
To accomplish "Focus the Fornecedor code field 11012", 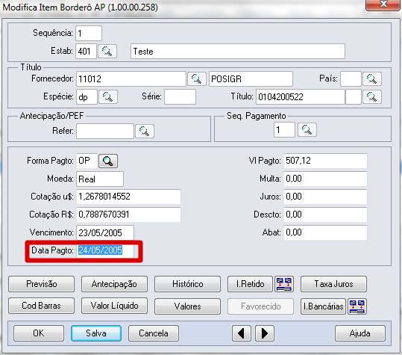I will pyautogui.click(x=131, y=79).
